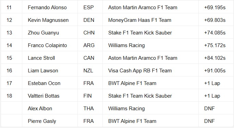Image resolution: width=234 pixels, height=128 pixels.
Task: Click MoneyGram Haas F1 Team text
Action: point(140,20)
